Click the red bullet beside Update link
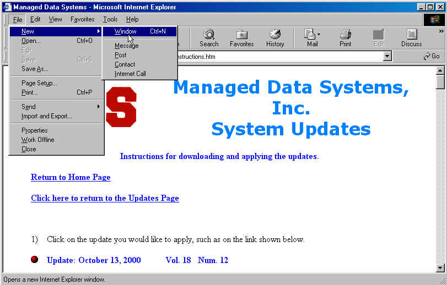 click(x=35, y=259)
